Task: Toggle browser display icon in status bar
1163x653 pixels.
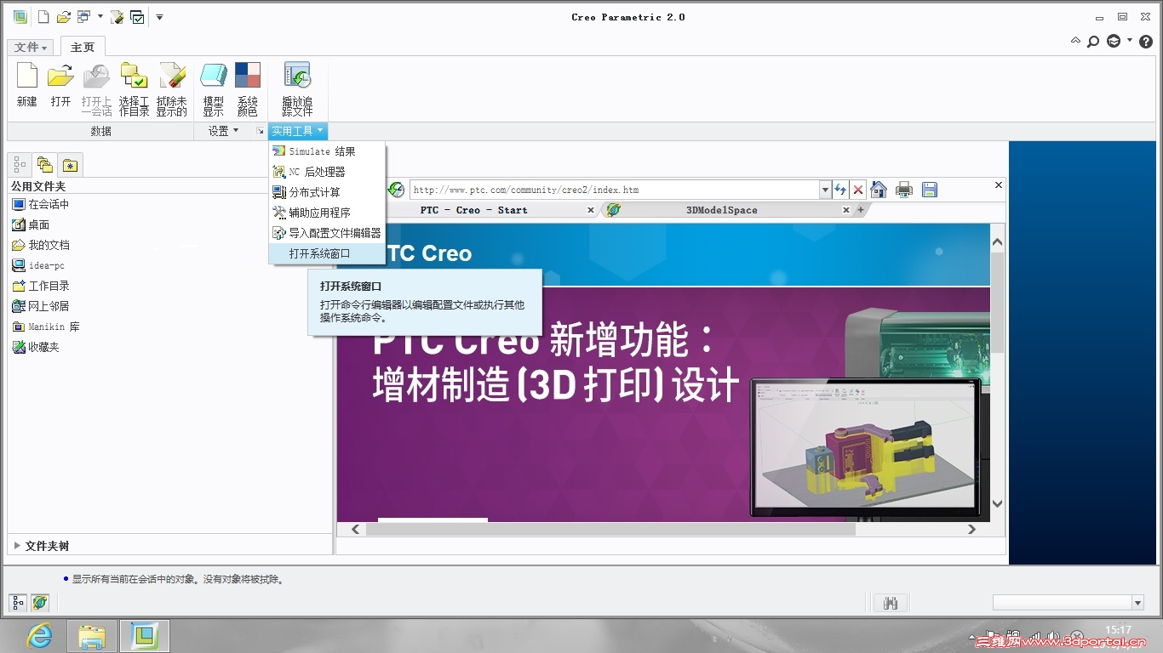Action: click(x=39, y=603)
